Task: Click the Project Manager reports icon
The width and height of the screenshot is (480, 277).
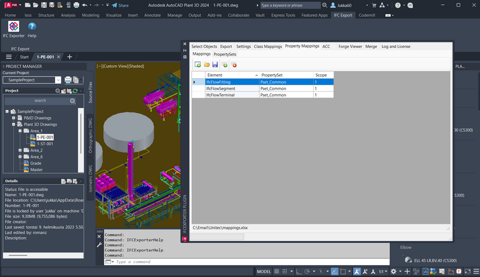Action: (76, 80)
